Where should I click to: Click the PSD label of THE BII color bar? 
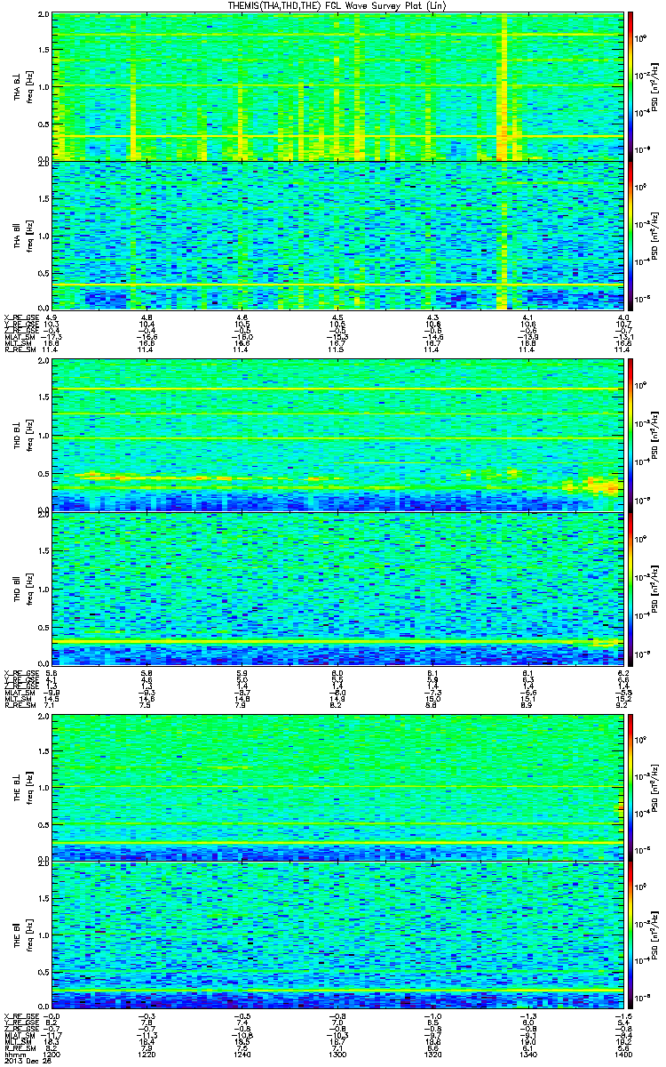point(656,935)
